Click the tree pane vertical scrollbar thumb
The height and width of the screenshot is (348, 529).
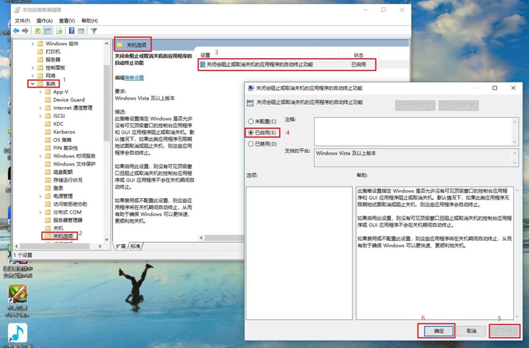click(106, 103)
